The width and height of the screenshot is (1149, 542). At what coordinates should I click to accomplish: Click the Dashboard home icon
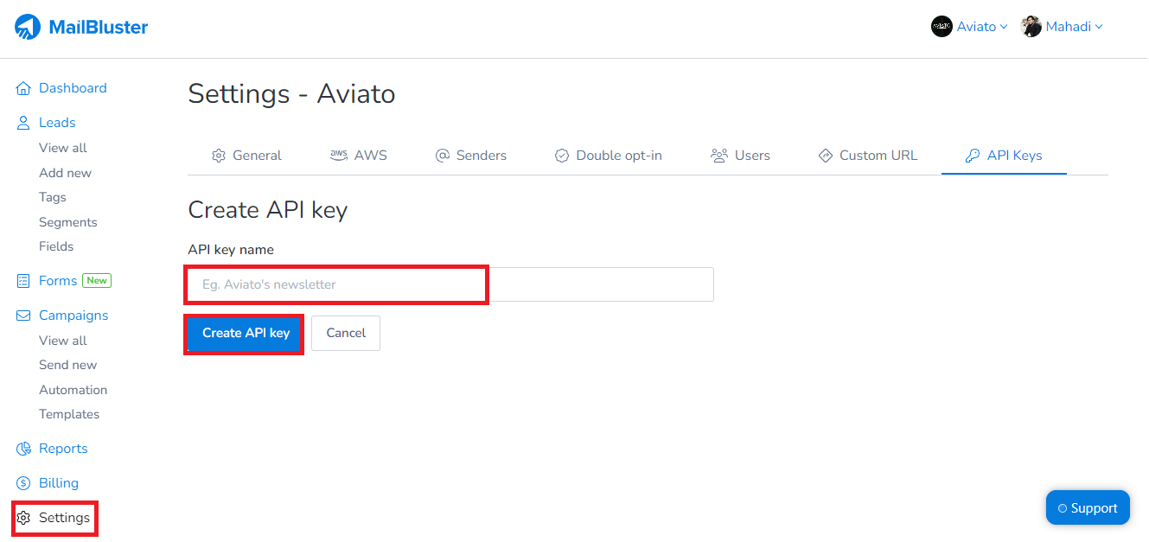pyautogui.click(x=23, y=88)
